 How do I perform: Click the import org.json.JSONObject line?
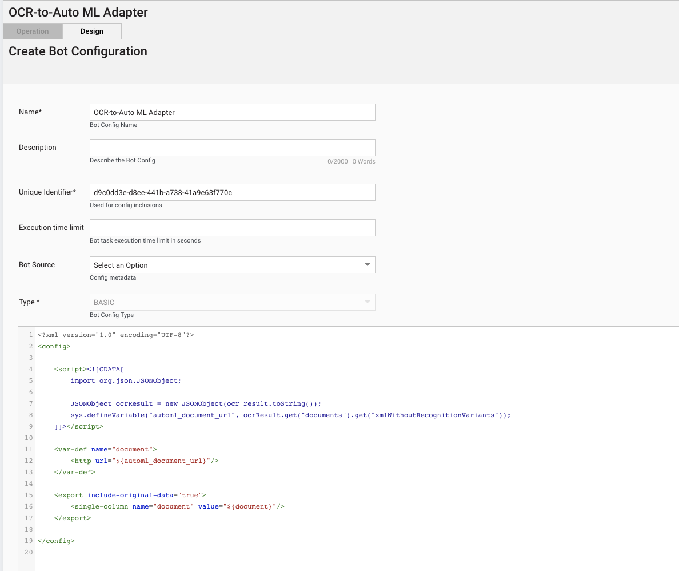(126, 380)
